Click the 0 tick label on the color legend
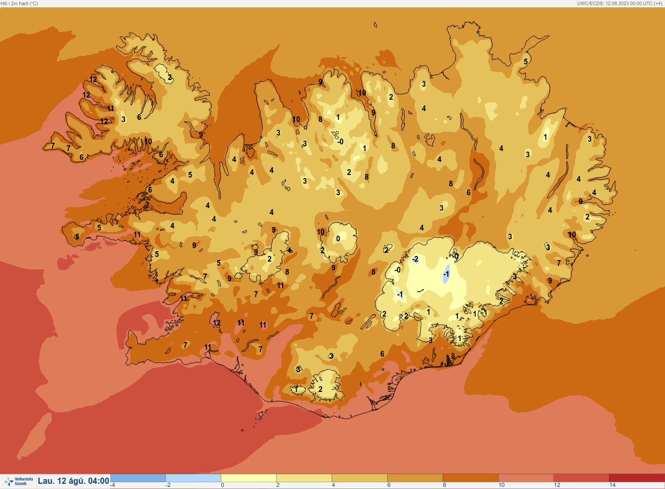This screenshot has width=665, height=489. pos(222,485)
